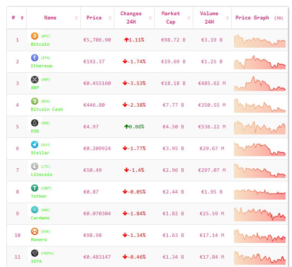Screen dimensions: 292x267
Task: Sort the table by Price column
Action: [x=94, y=18]
